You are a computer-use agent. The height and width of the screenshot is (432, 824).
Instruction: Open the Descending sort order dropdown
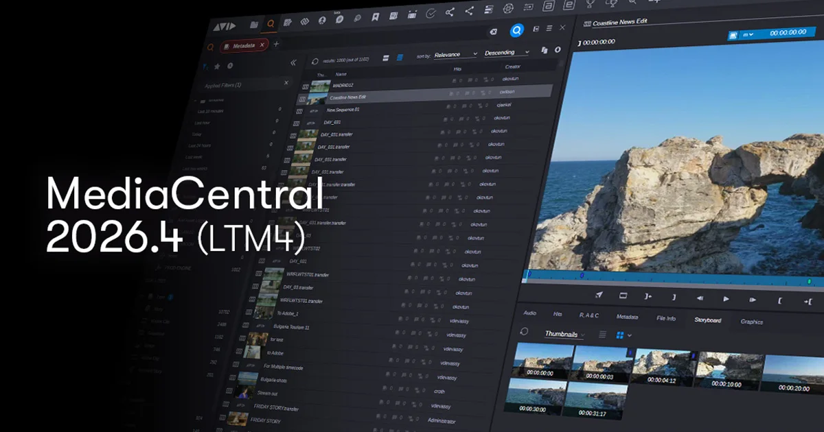point(507,52)
